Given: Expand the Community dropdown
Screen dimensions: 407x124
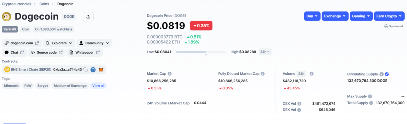Looking at the screenshot, I should pyautogui.click(x=94, y=43).
